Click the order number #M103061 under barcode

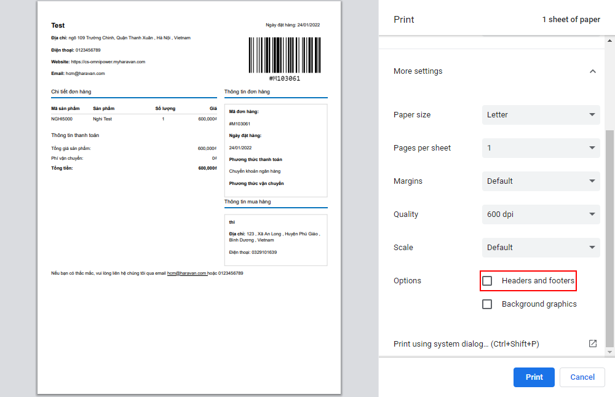point(285,79)
